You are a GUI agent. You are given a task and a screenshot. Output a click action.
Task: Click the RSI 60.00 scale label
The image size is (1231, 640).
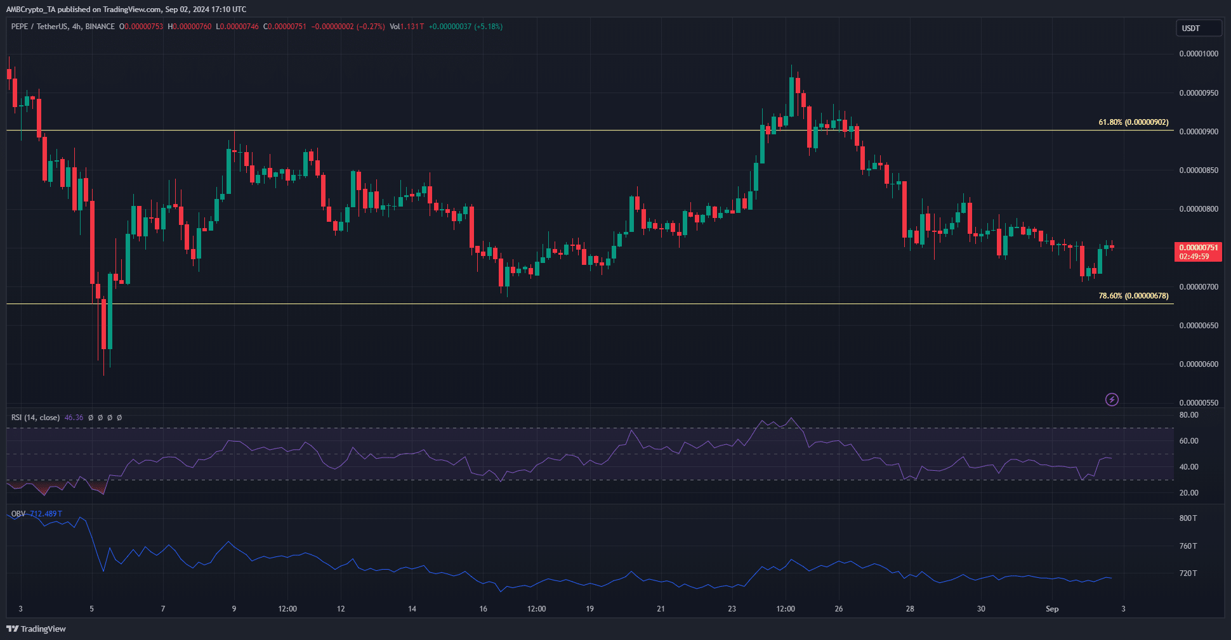(1188, 441)
